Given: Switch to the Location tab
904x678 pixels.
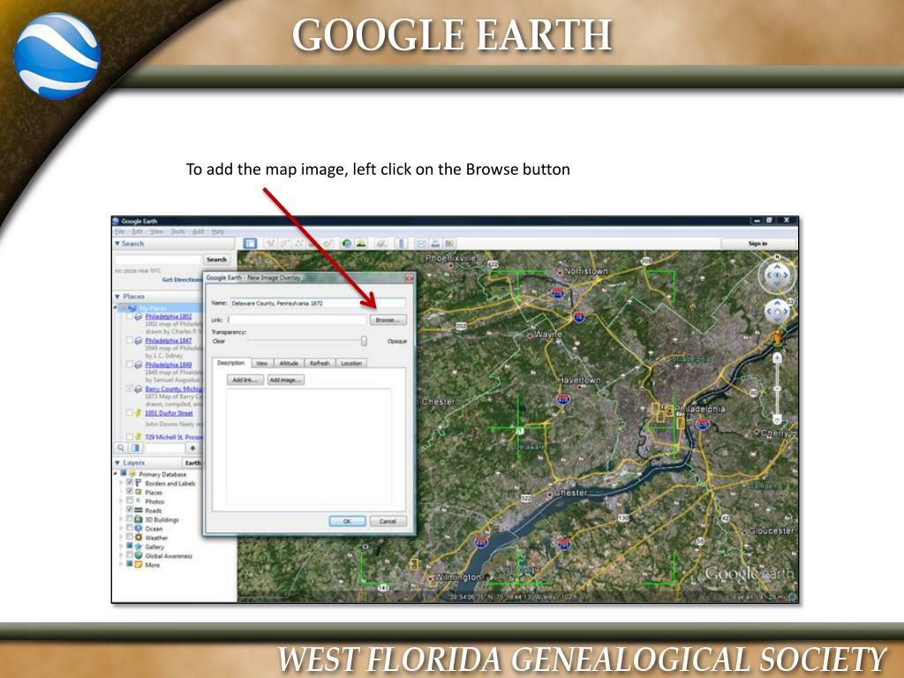Looking at the screenshot, I should [x=350, y=363].
